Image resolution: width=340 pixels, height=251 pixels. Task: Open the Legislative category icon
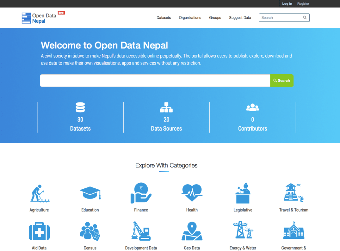243,193
